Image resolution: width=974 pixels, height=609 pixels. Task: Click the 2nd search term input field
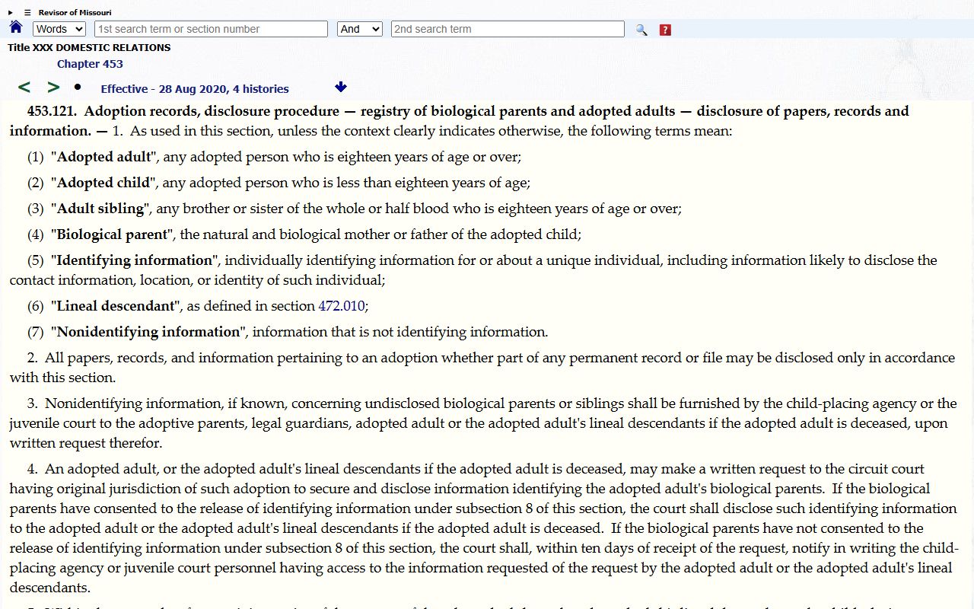[x=508, y=29]
